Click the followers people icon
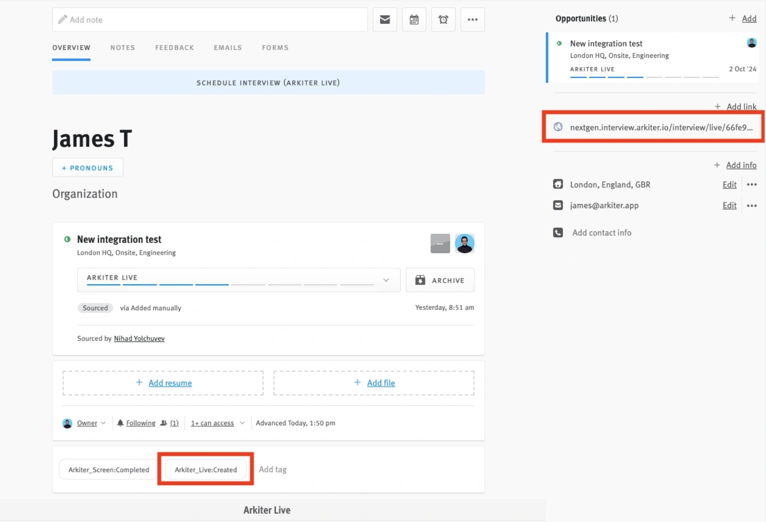 point(164,423)
